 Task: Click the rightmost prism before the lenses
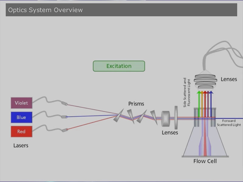(x=154, y=117)
